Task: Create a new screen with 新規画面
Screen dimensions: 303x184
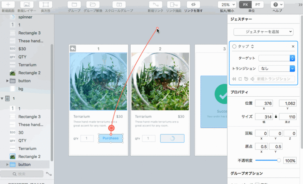Action: (8, 5)
